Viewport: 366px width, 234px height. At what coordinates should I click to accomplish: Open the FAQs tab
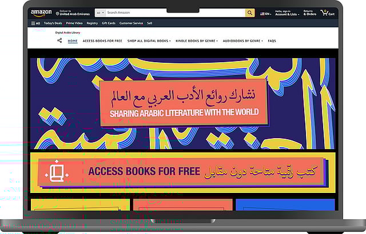(272, 41)
